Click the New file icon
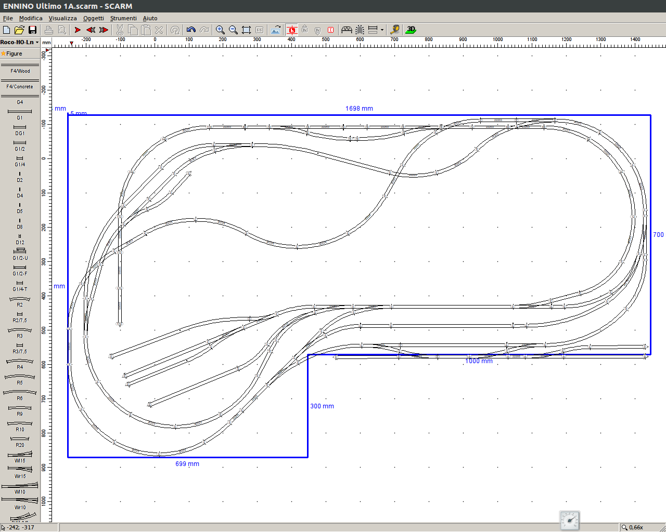Screen dimensions: 666x532 [7, 30]
